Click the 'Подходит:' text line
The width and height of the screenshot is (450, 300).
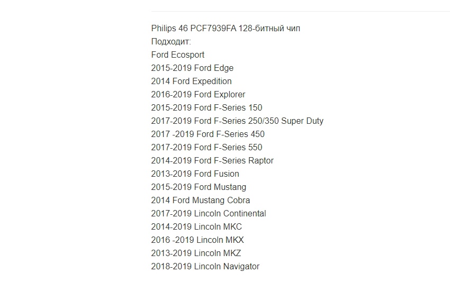(x=171, y=42)
